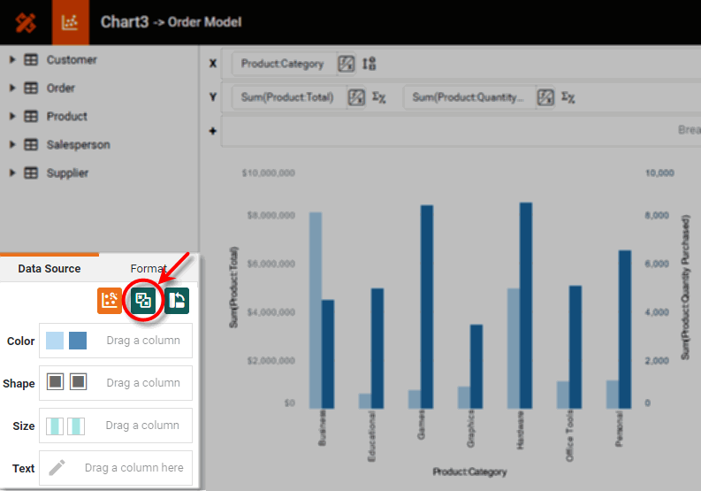This screenshot has height=491, width=701.
Task: Switch to the Data Source tab
Action: pyautogui.click(x=50, y=269)
